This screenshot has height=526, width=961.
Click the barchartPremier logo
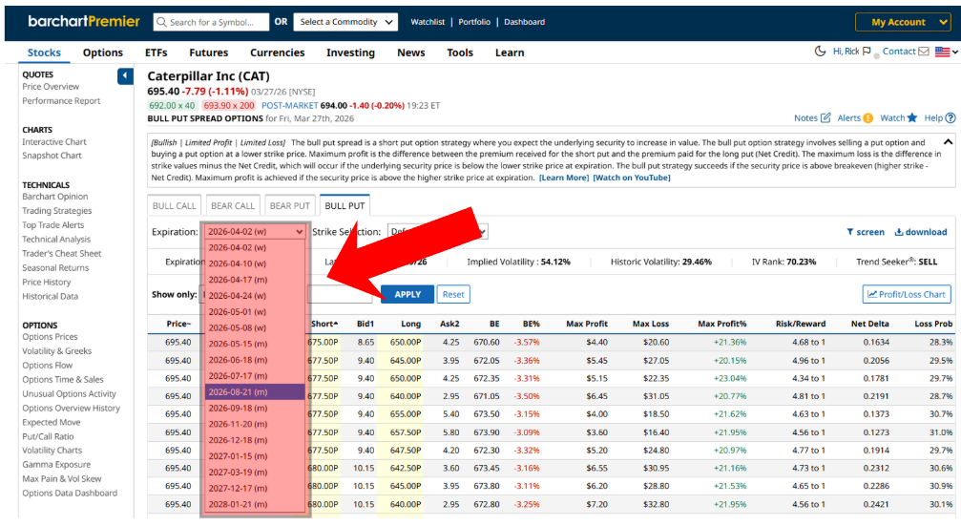[83, 21]
